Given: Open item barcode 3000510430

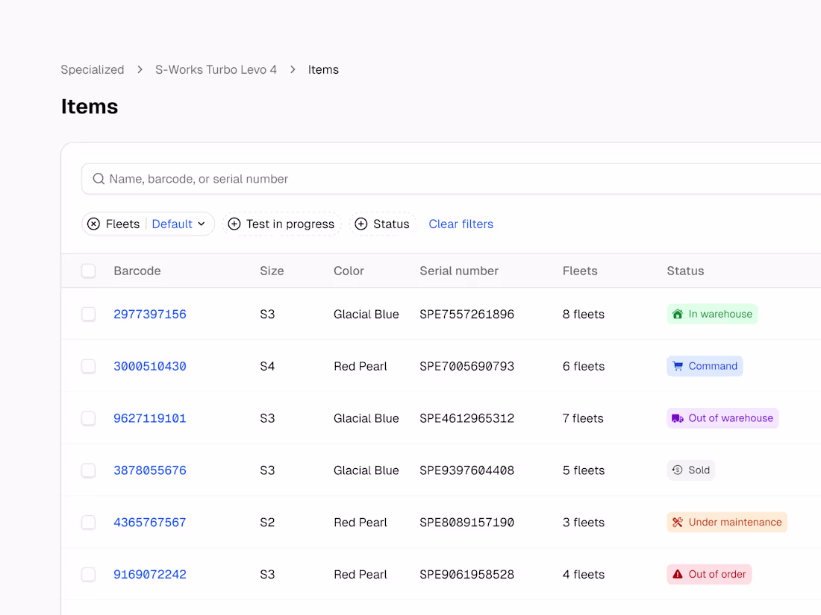Looking at the screenshot, I should click(x=150, y=367).
